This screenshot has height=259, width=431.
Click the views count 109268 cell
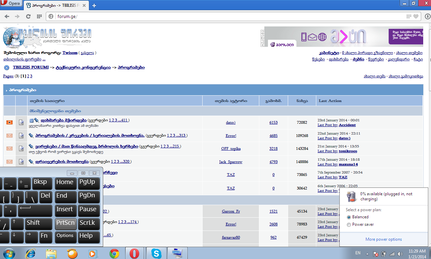[302, 136]
